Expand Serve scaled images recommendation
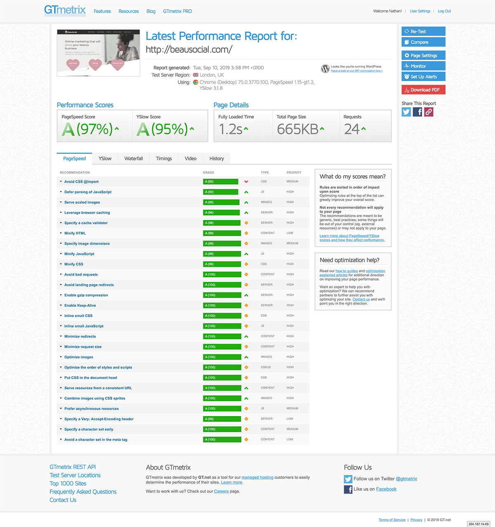Viewport: 495px width, 527px height. (x=82, y=202)
